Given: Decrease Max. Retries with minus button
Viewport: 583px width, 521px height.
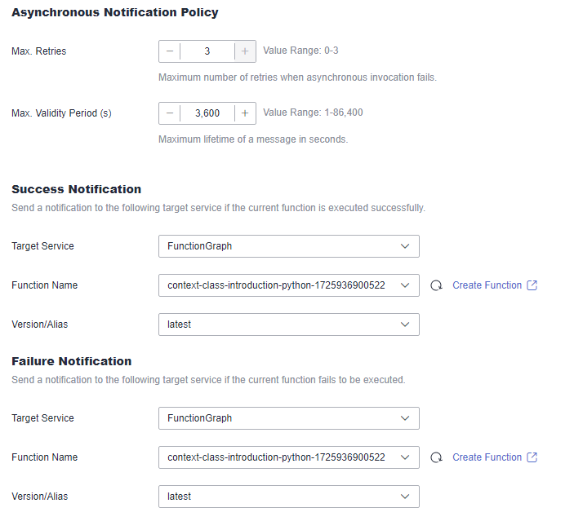Looking at the screenshot, I should point(170,51).
